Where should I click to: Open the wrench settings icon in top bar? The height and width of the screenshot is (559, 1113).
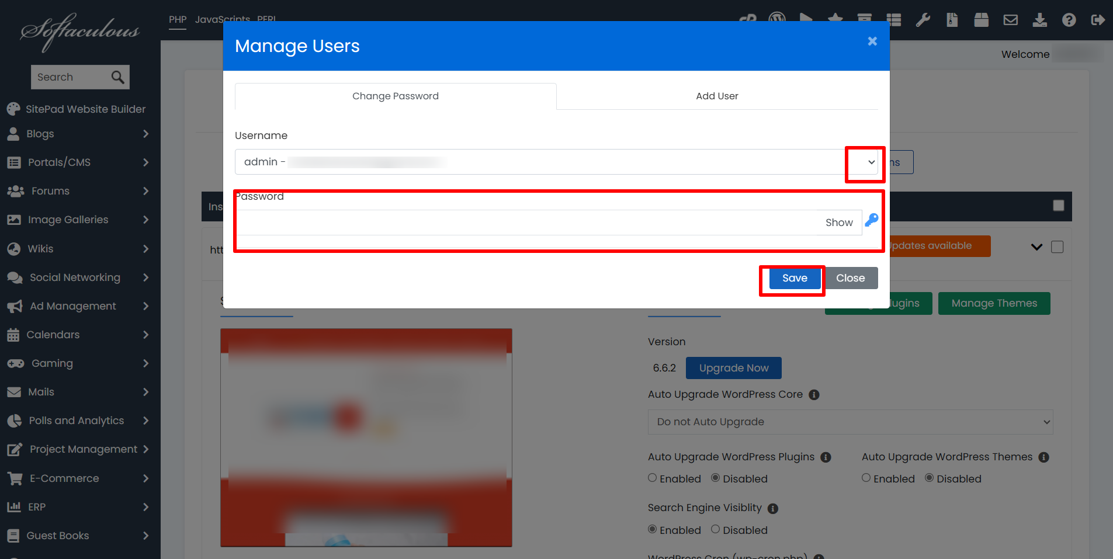(x=923, y=20)
